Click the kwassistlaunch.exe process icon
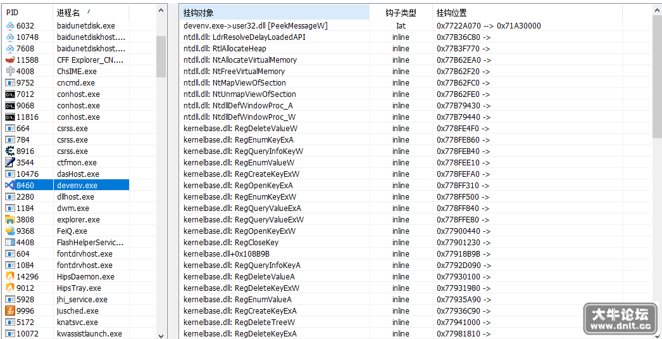This screenshot has height=339, width=662. [x=11, y=334]
